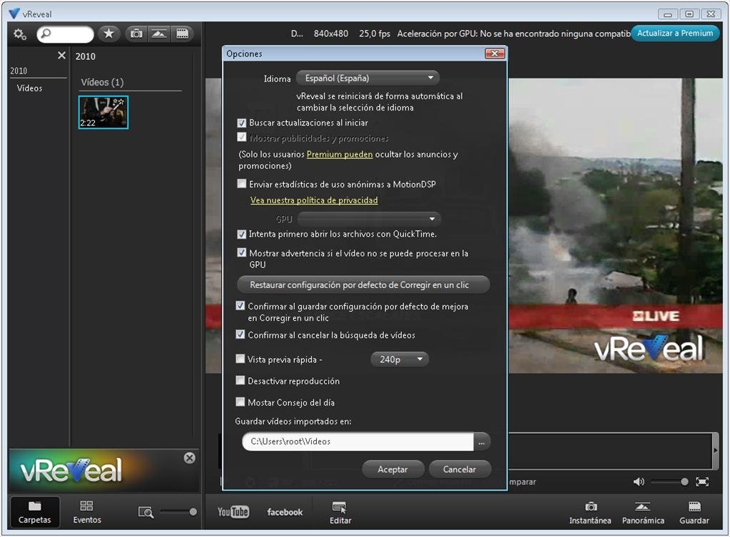The image size is (730, 537).
Task: Maximize the vReveal window
Action: click(x=689, y=14)
